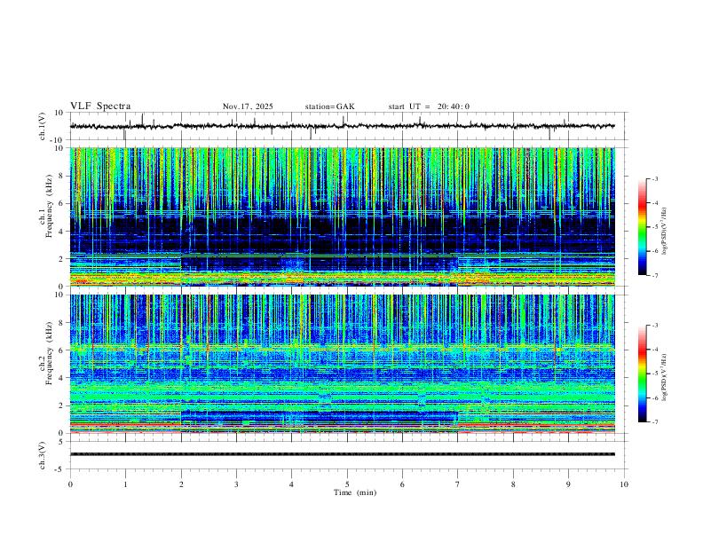
Task: Click the ch.1 spectrogram color bar
Action: [643, 227]
